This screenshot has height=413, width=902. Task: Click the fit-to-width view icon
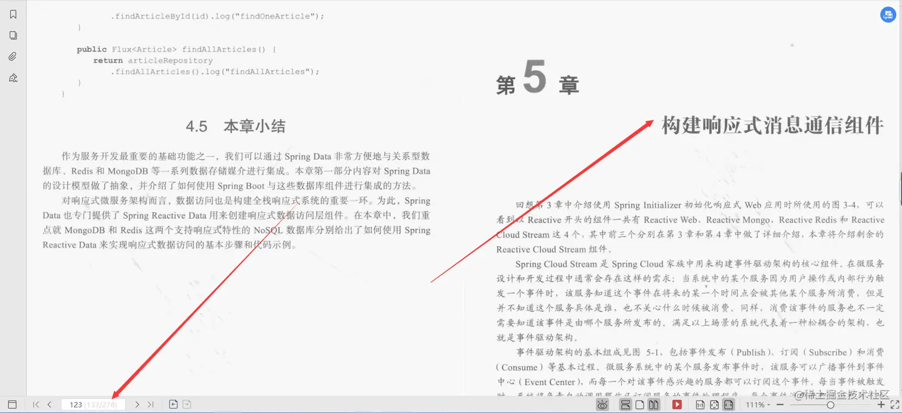tap(730, 404)
